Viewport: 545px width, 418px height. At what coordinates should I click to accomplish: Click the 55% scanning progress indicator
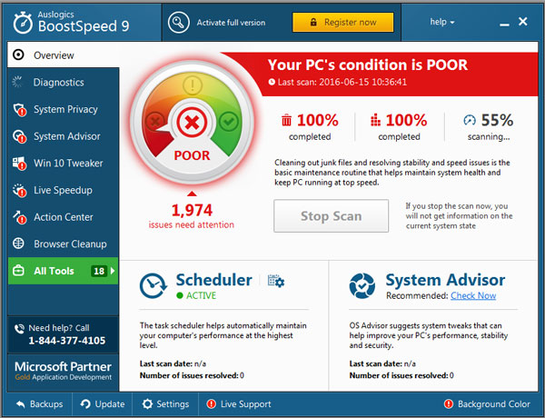click(x=489, y=127)
